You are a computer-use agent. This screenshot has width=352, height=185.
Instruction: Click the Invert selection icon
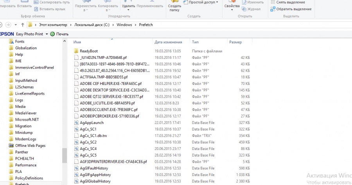(x=273, y=9)
